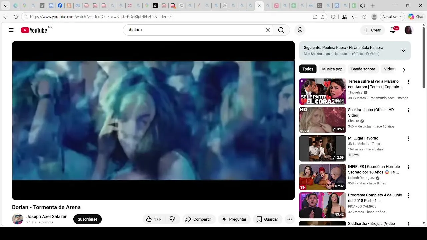The image size is (427, 240).
Task: Open Joseph Axel Salazar channel name link
Action: coord(47,217)
